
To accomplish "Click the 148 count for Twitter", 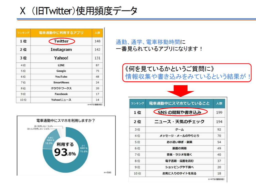I will 97,41.
